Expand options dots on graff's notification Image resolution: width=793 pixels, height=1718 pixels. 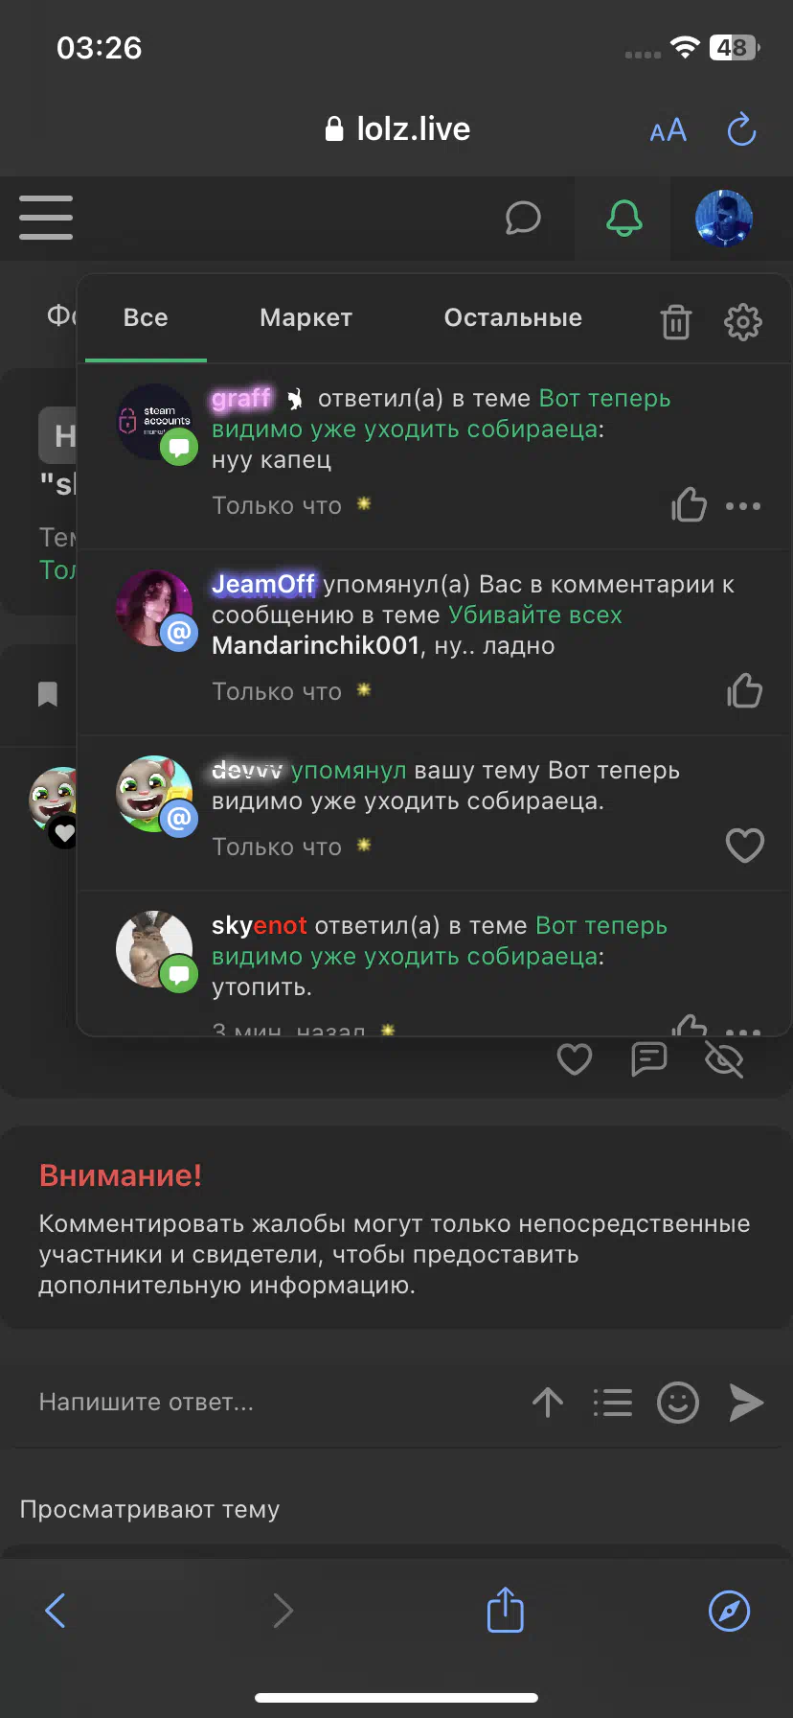point(743,506)
